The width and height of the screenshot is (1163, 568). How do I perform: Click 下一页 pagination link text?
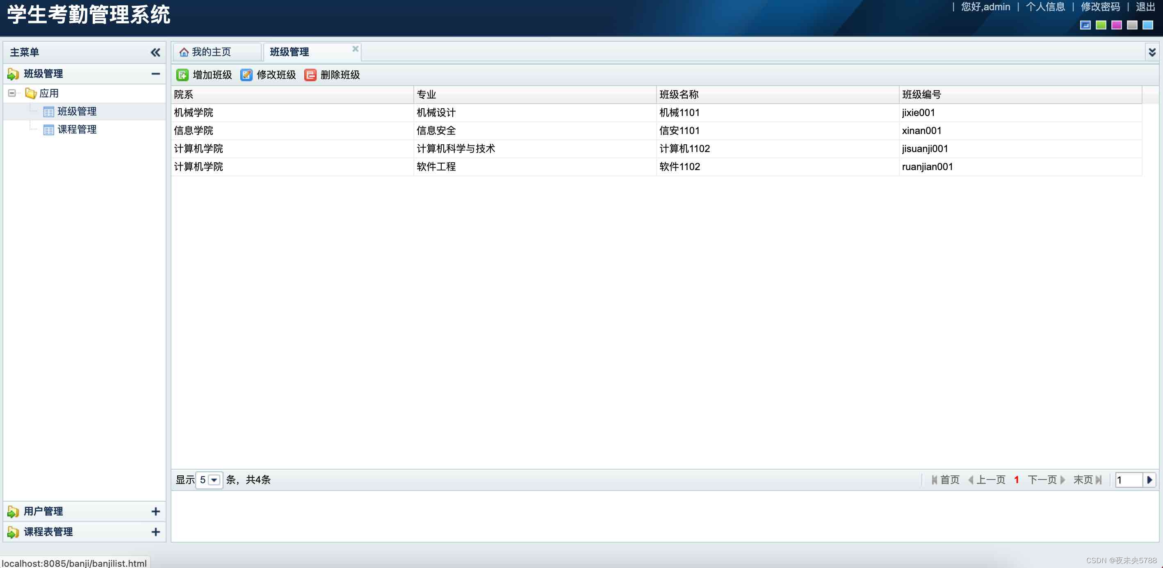(x=1042, y=480)
